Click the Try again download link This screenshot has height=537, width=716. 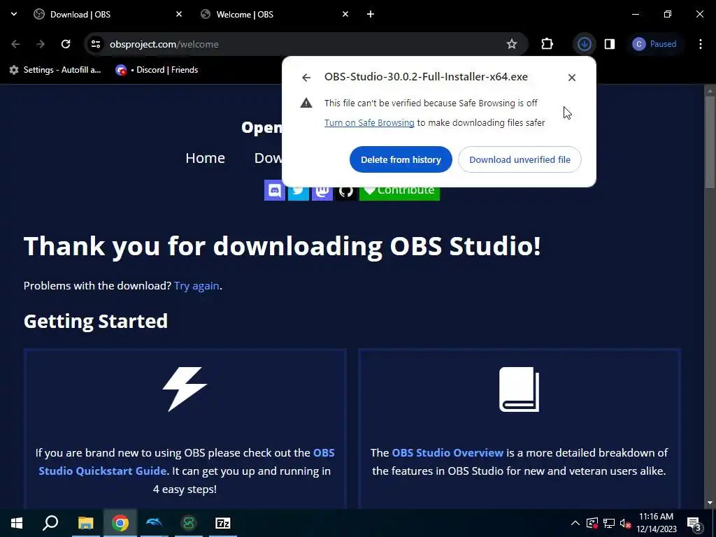click(196, 286)
